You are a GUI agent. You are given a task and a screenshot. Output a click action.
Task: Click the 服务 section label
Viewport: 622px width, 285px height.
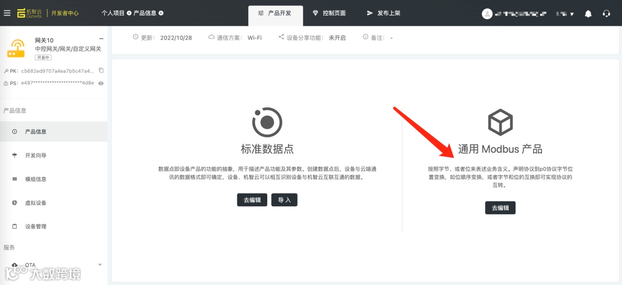pos(9,248)
